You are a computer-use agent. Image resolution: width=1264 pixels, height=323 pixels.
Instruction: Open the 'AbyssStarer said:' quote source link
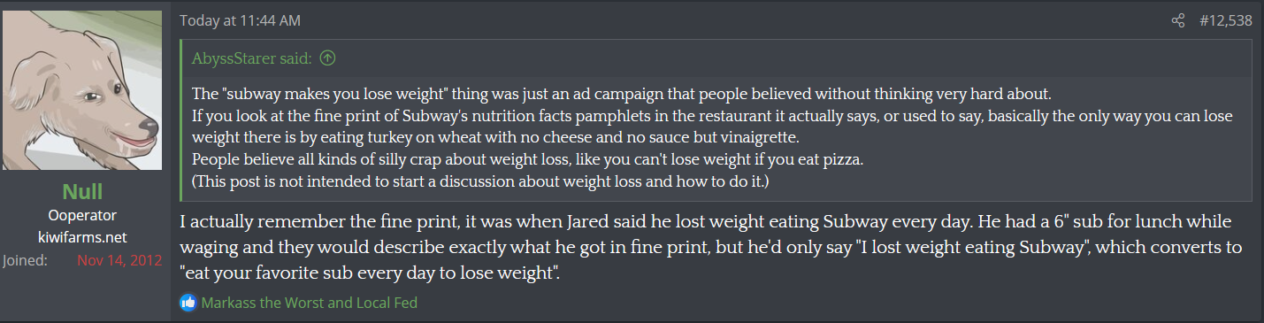(x=252, y=59)
